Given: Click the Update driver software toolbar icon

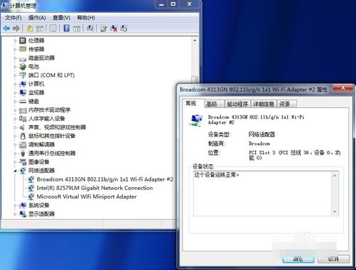Looking at the screenshot, I should pos(104,29).
